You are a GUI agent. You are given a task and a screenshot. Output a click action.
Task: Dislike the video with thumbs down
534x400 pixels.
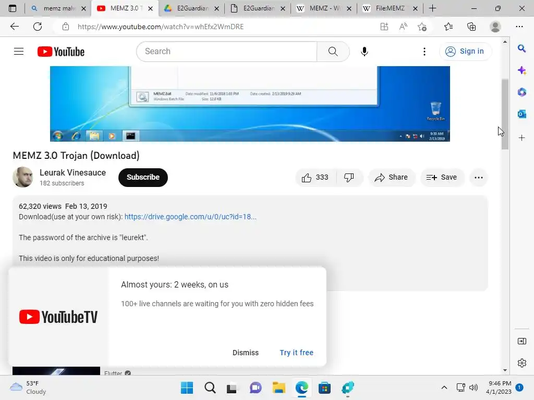349,178
